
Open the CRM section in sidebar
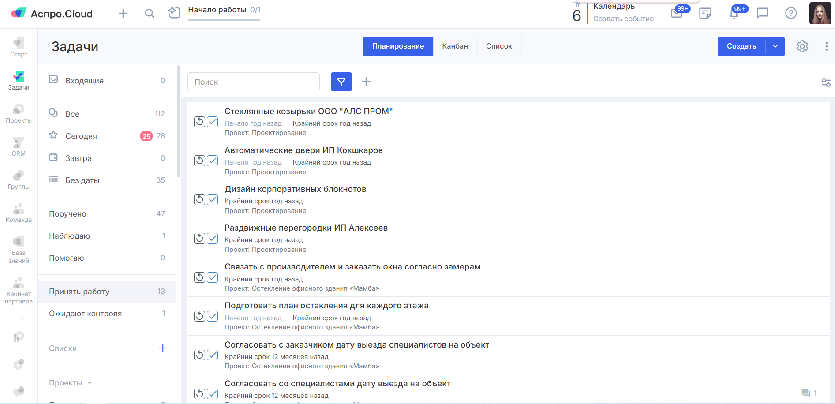coord(19,147)
